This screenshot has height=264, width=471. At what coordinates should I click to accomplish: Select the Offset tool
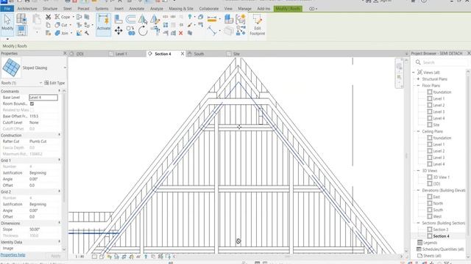pyautogui.click(x=130, y=19)
